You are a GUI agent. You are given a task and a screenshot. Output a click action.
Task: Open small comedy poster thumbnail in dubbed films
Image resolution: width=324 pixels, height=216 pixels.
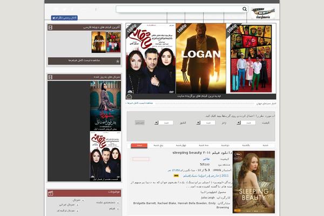tap(113, 42)
